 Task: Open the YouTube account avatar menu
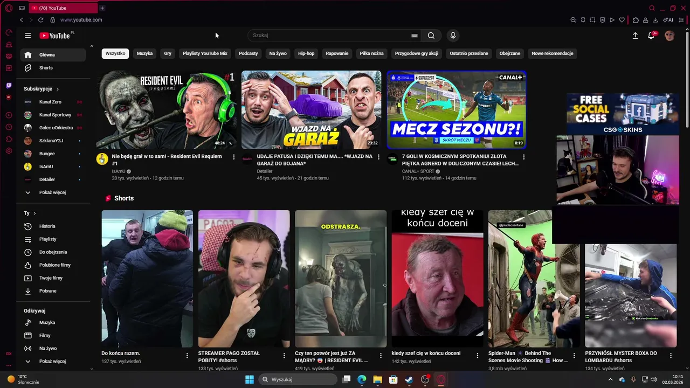pos(670,36)
